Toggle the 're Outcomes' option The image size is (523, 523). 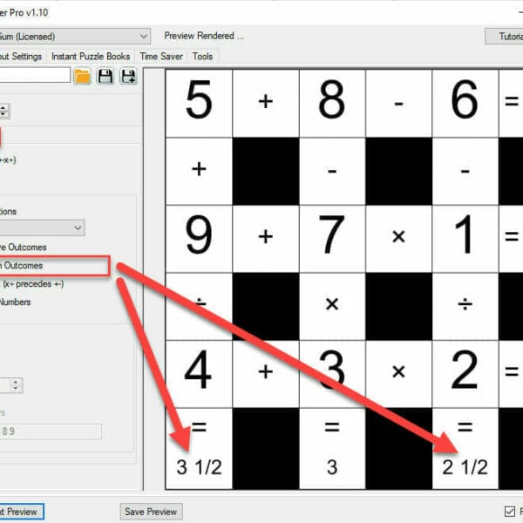23,248
